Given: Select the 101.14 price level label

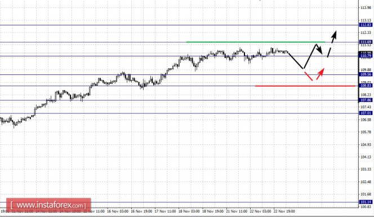Looking at the screenshot, I should (366, 202).
